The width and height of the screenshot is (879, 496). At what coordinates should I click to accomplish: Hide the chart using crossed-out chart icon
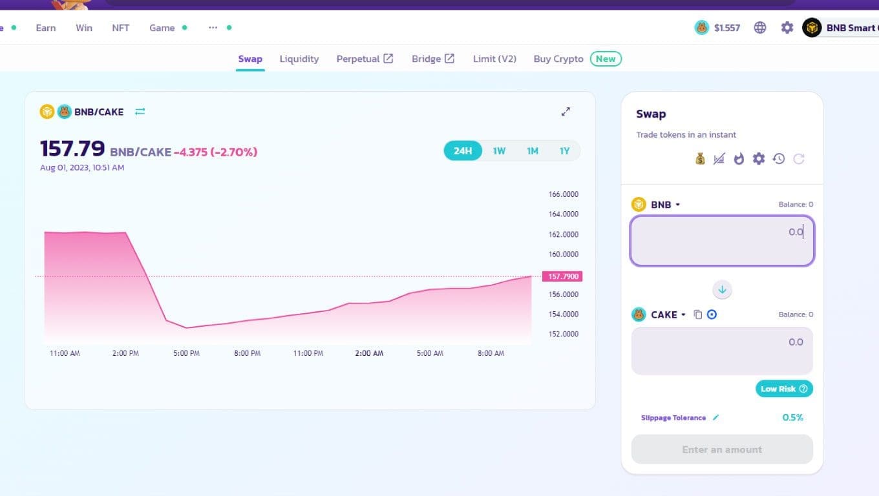click(x=719, y=159)
